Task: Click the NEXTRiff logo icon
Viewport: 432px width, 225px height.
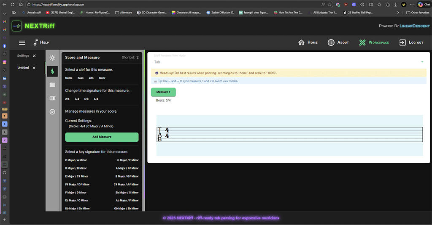Action: [x=17, y=26]
